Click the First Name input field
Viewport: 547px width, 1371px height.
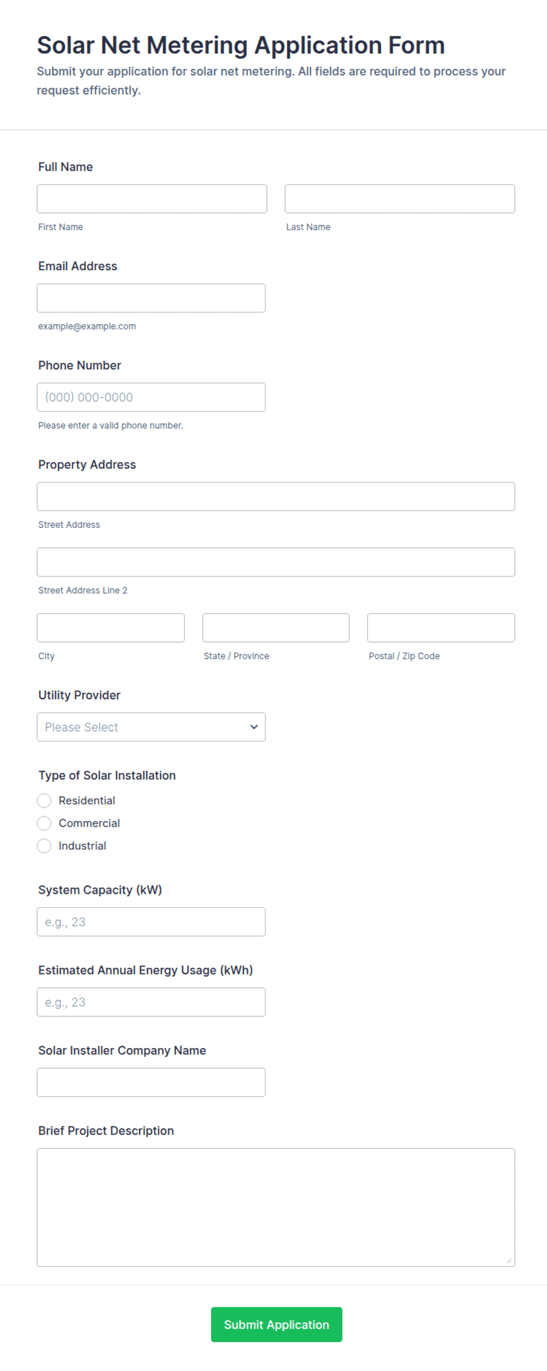pos(152,199)
